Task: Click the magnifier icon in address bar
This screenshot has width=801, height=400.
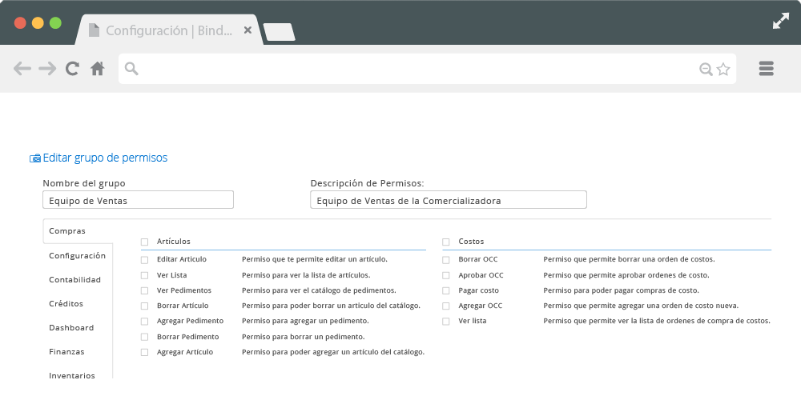Action: click(131, 69)
